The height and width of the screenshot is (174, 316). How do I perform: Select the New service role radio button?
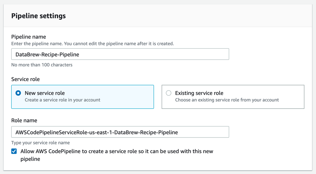click(x=18, y=93)
